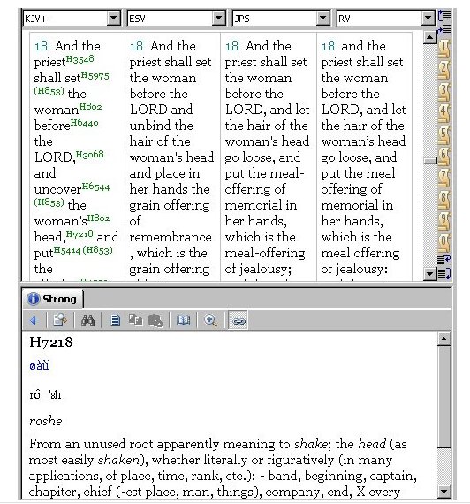470x504 pixels.
Task: Click the scroll icon numbered 2
Action: (x=444, y=71)
